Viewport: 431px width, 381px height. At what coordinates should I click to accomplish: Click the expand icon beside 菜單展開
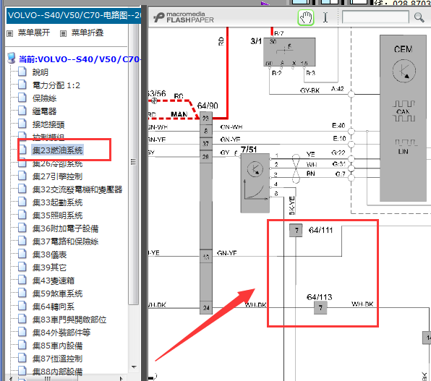coord(10,33)
